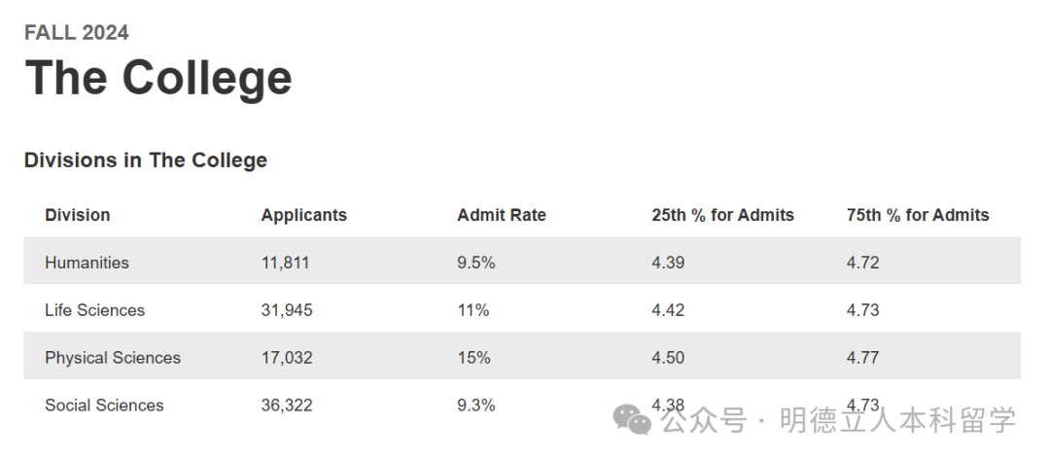Select the Life Sciences row label
The image size is (1050, 462).
[94, 310]
